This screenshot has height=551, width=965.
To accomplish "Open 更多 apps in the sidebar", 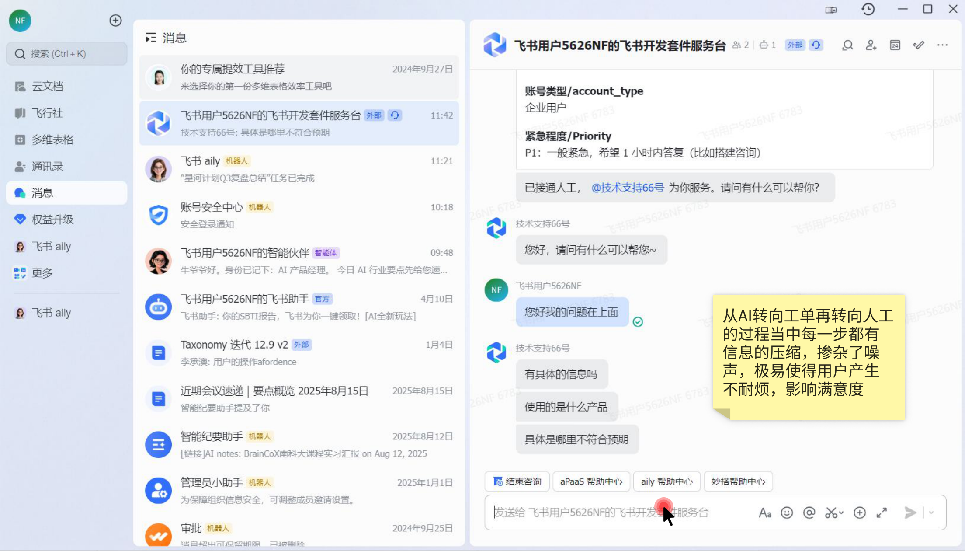I will point(66,273).
